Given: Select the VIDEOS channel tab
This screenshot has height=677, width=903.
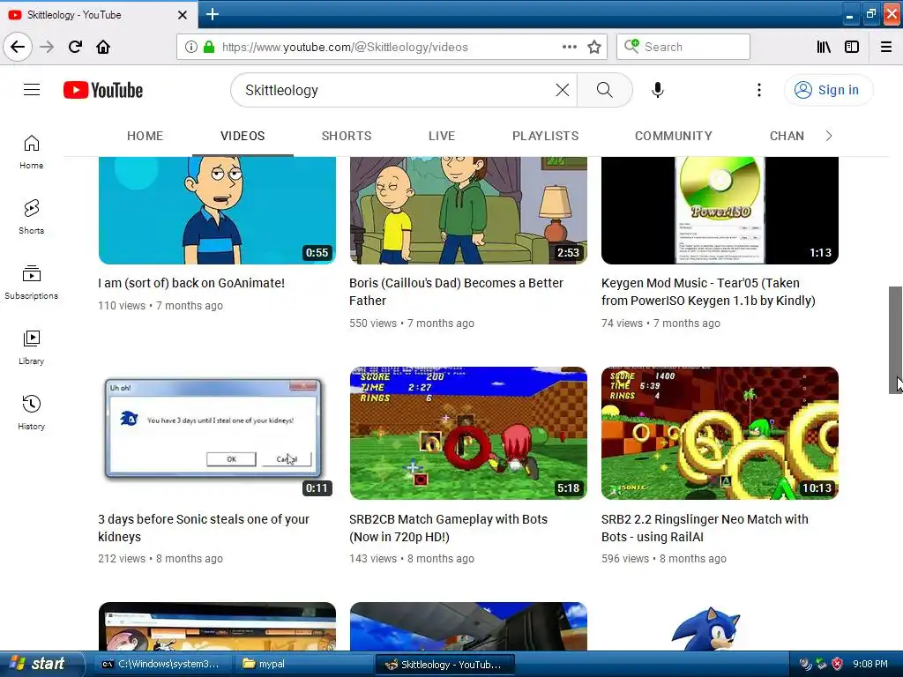Looking at the screenshot, I should (243, 136).
